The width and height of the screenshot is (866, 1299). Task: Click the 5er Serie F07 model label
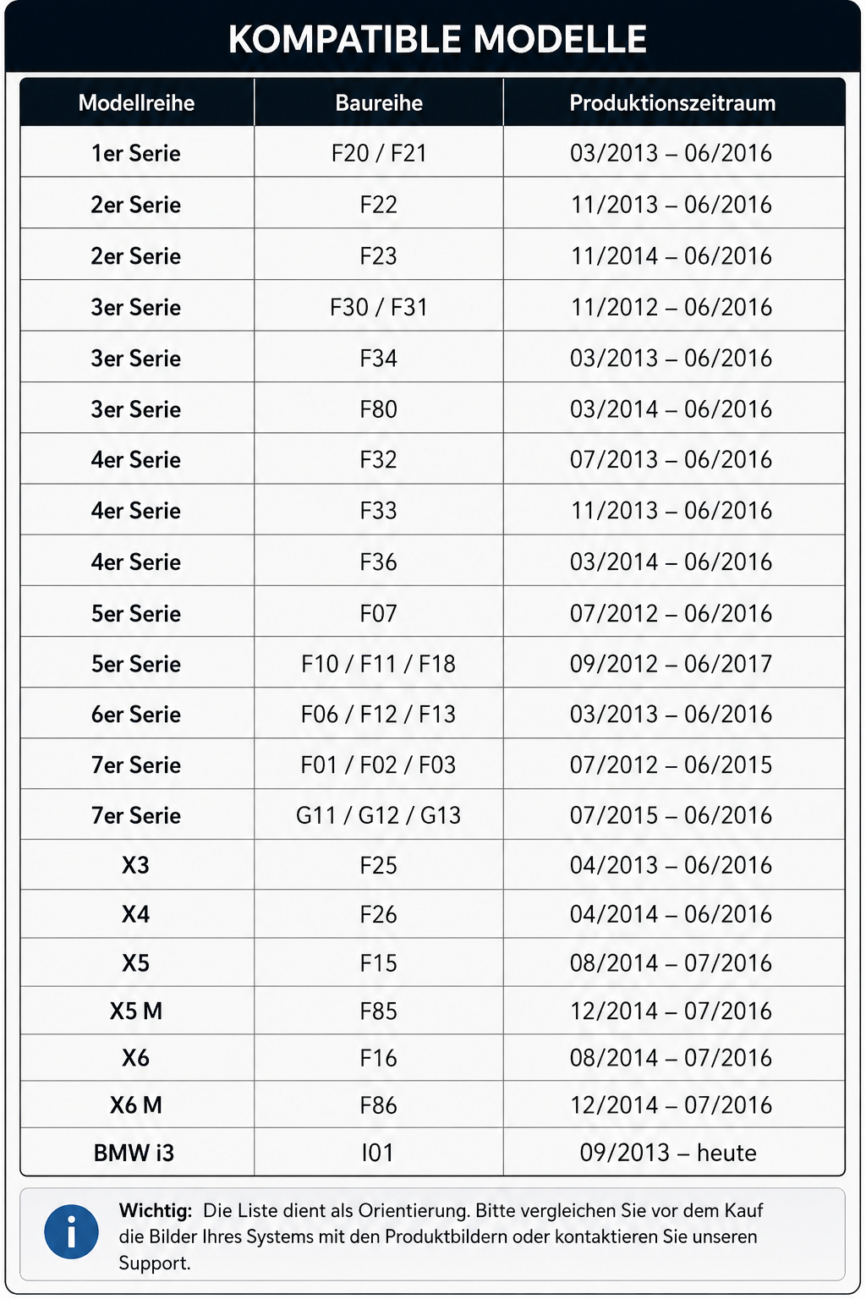(136, 613)
